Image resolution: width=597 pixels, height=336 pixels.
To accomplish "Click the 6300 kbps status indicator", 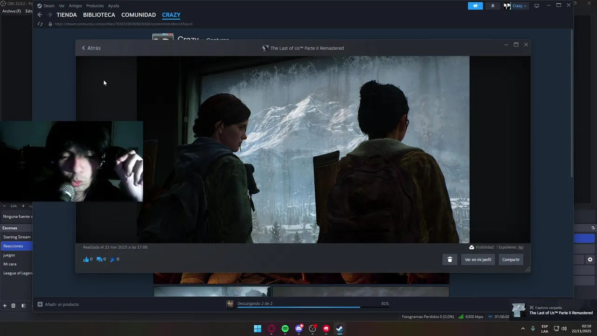I will (471, 316).
